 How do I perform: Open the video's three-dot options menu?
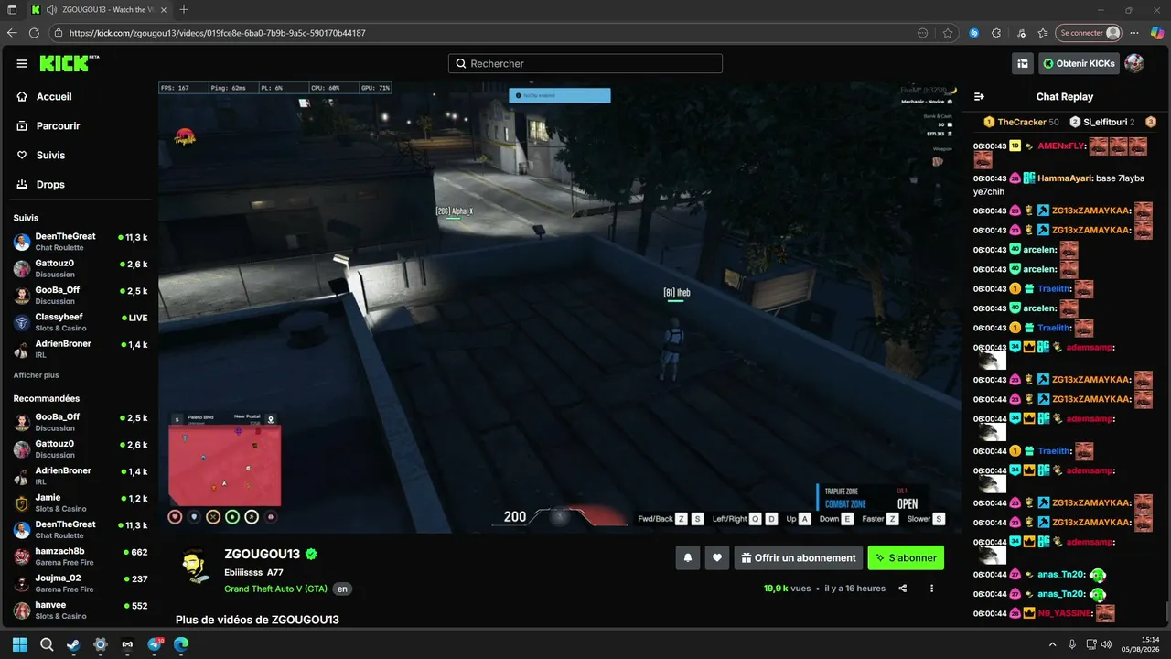point(932,589)
